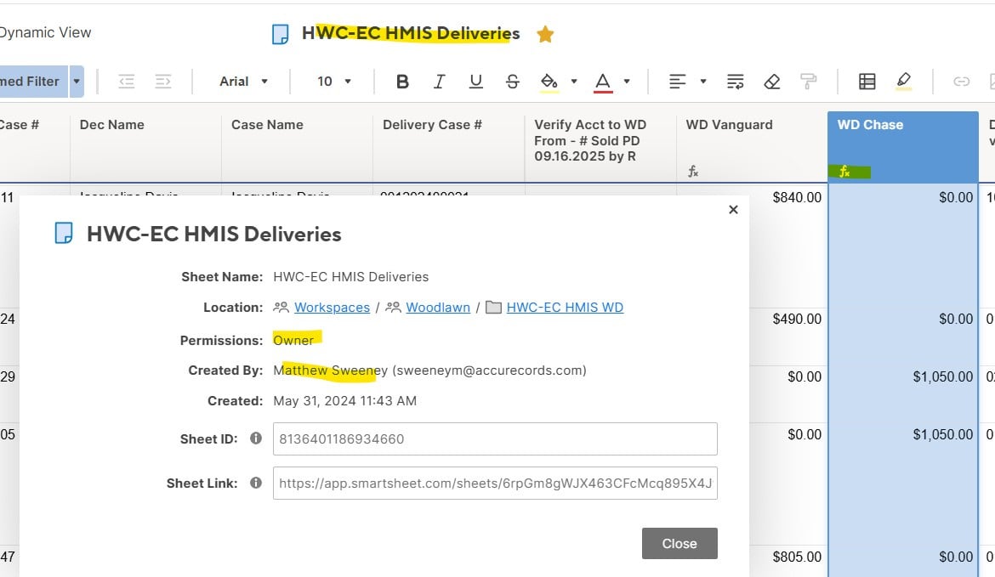
Task: Open the alignment dropdown arrow
Action: point(703,82)
